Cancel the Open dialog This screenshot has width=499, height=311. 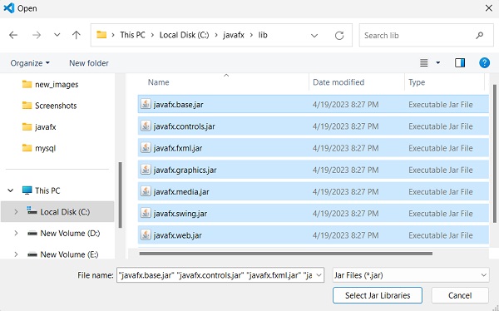[x=460, y=295]
